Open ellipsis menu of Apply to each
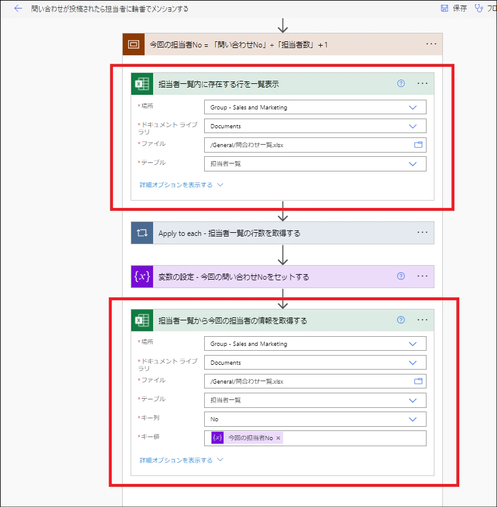The image size is (497, 507). 422,232
